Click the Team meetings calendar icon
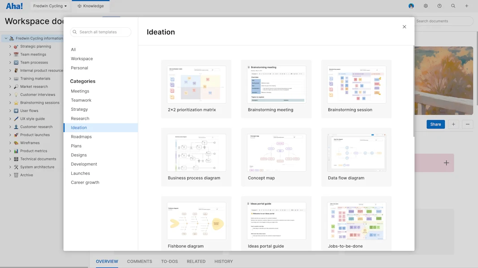The image size is (478, 268). click(16, 54)
